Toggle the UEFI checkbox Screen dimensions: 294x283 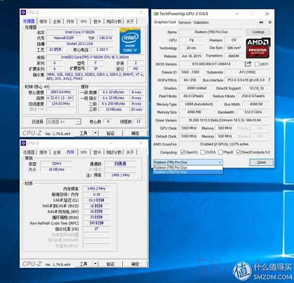[x=256, y=64]
